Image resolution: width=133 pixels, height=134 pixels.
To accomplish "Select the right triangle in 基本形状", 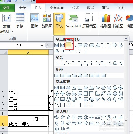I will pos(80,88).
